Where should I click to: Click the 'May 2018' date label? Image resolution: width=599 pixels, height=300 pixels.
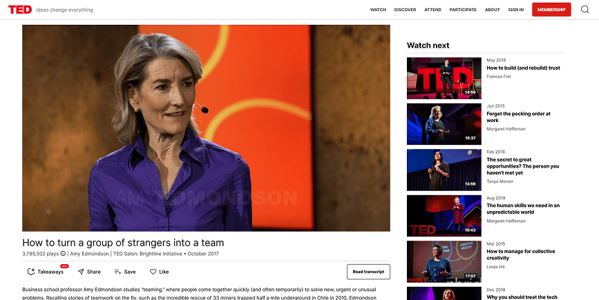(496, 60)
